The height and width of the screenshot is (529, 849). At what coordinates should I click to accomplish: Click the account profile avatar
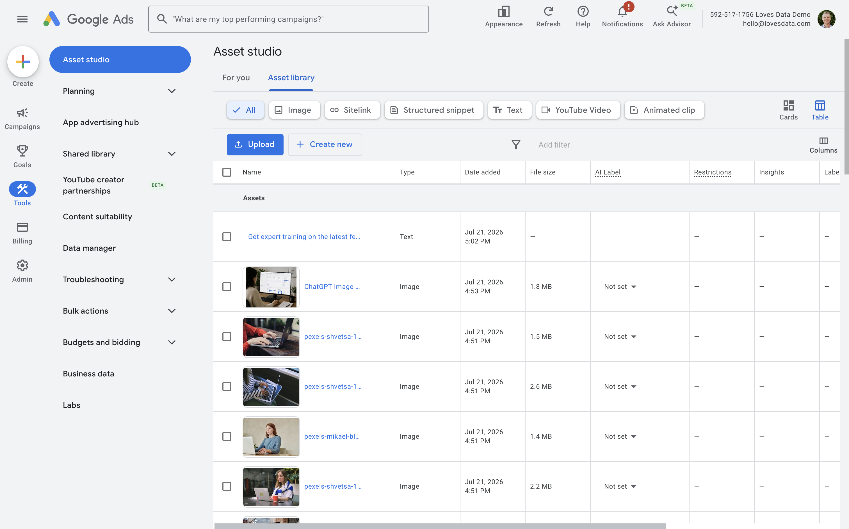[x=826, y=19]
